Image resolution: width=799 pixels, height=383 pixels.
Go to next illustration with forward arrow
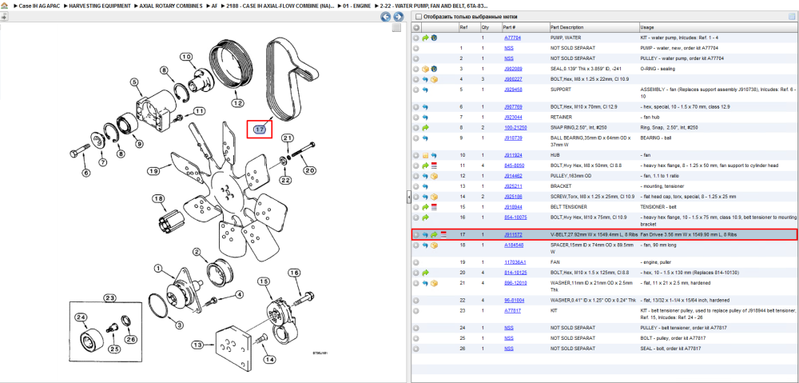(399, 17)
